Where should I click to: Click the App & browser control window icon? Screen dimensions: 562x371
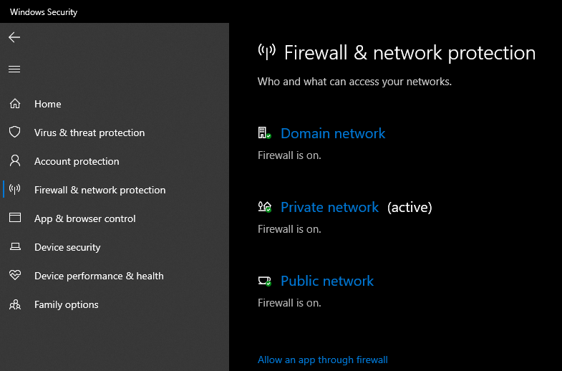pyautogui.click(x=15, y=218)
